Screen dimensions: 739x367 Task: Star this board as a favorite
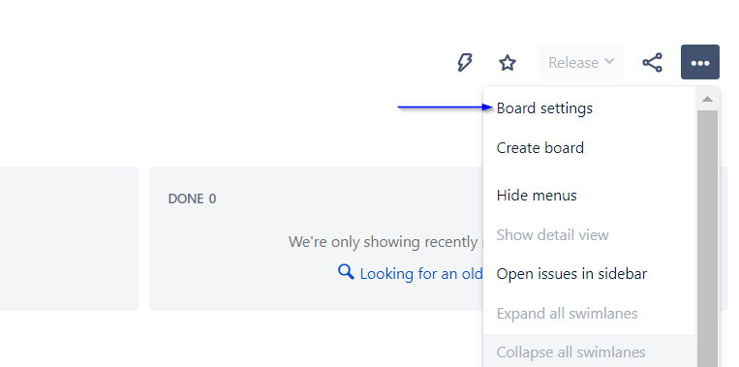coord(508,62)
